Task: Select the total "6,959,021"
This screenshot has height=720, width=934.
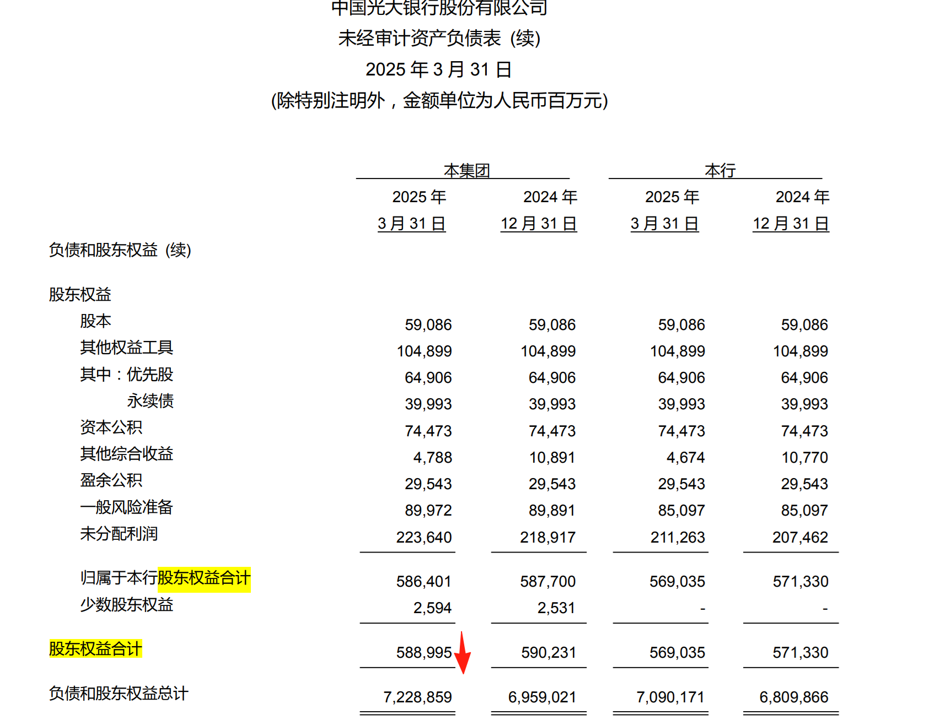Action: tap(541, 697)
